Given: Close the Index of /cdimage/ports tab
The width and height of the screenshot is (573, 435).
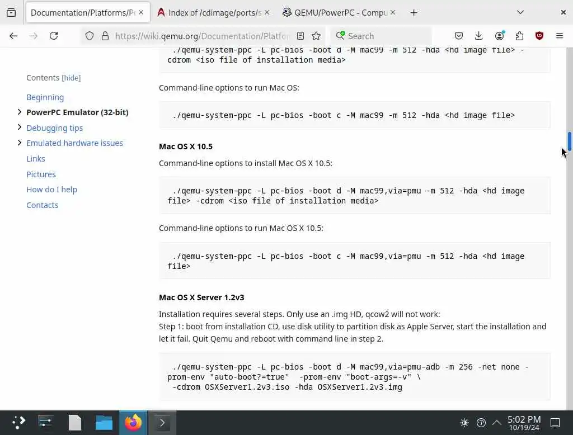Looking at the screenshot, I should [267, 12].
